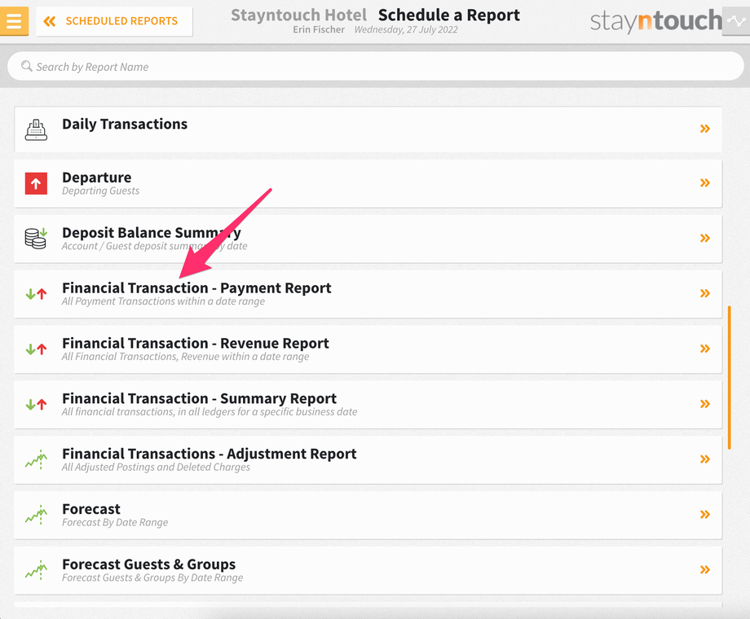Click the orange vertical scrollbar
This screenshot has height=619, width=750.
click(x=730, y=378)
